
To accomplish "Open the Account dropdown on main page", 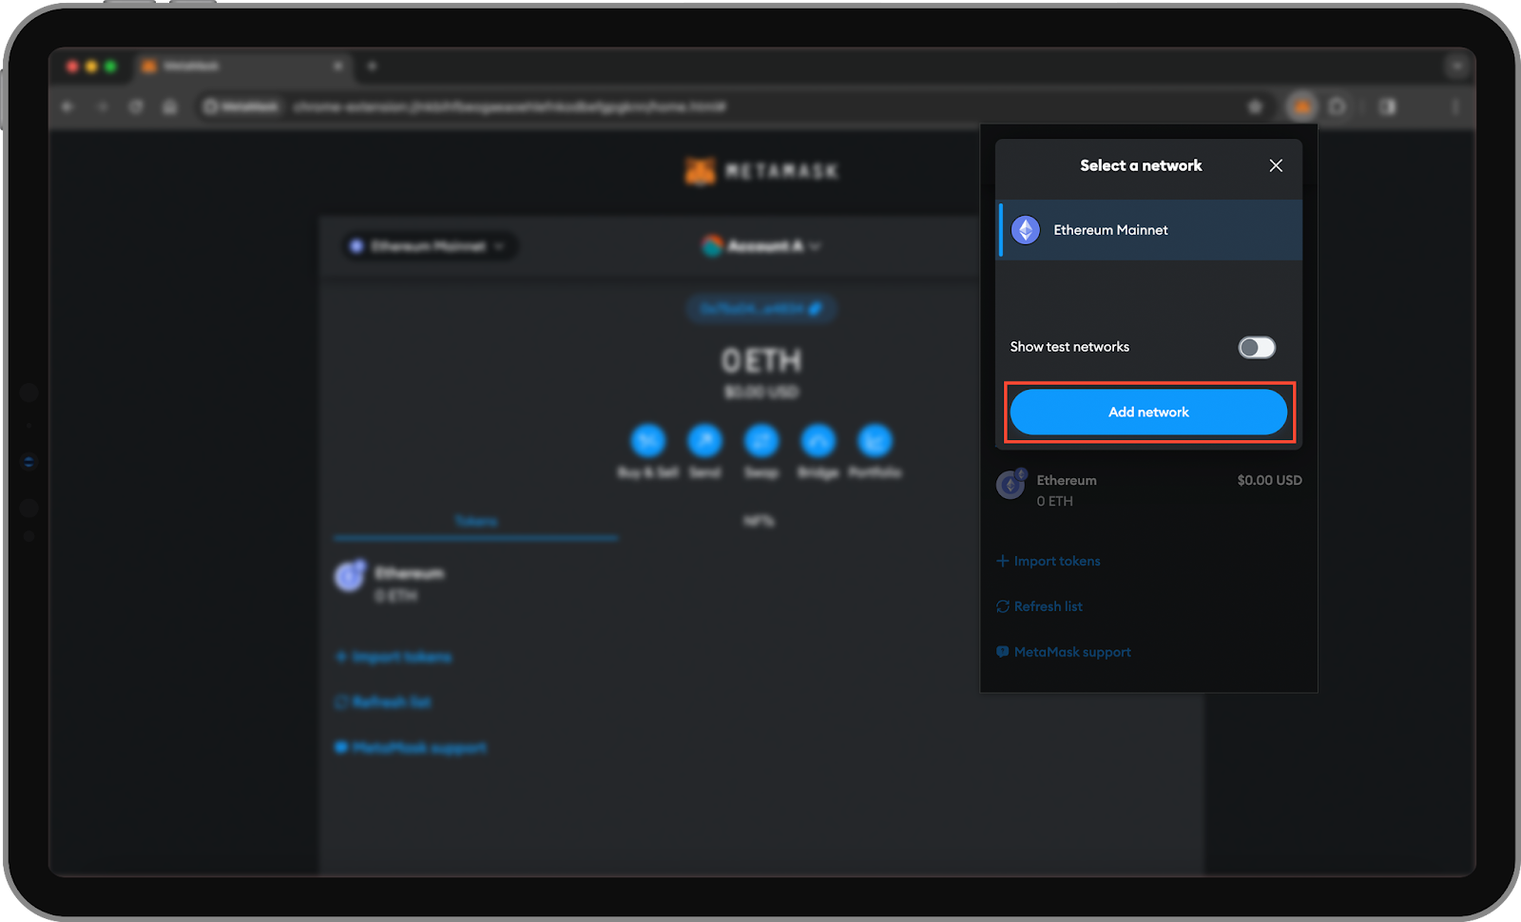I will click(761, 246).
